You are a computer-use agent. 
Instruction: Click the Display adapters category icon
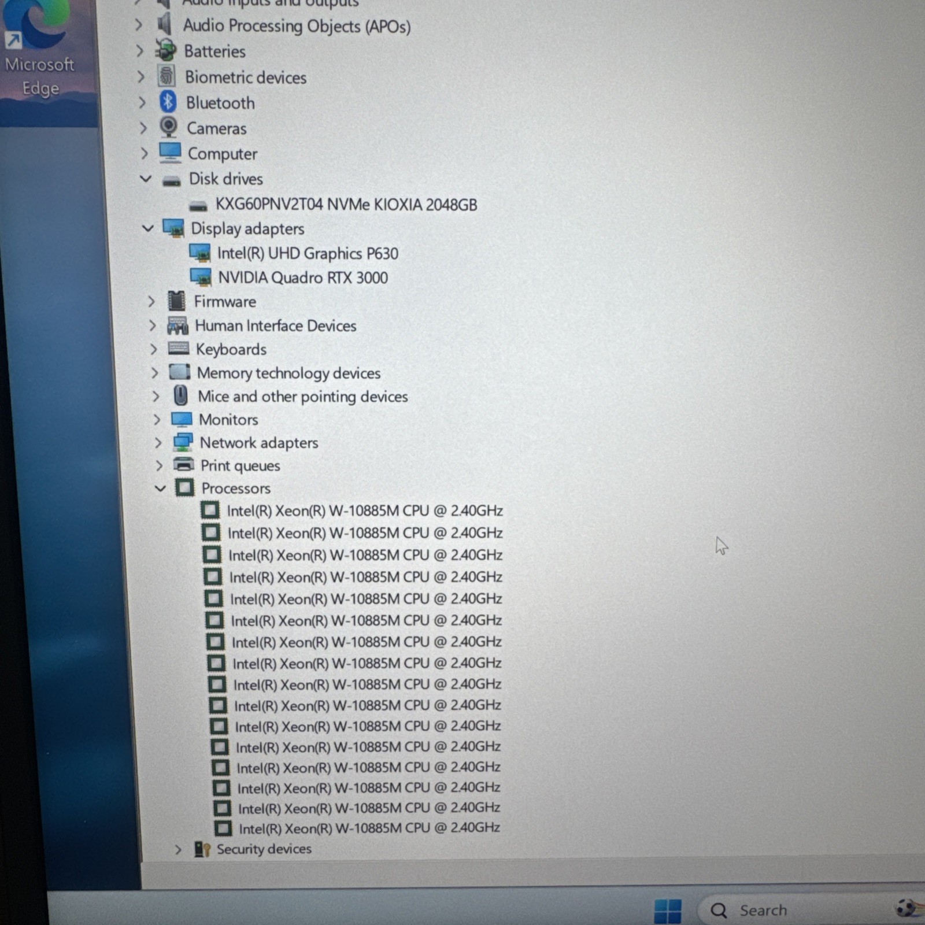(x=173, y=228)
